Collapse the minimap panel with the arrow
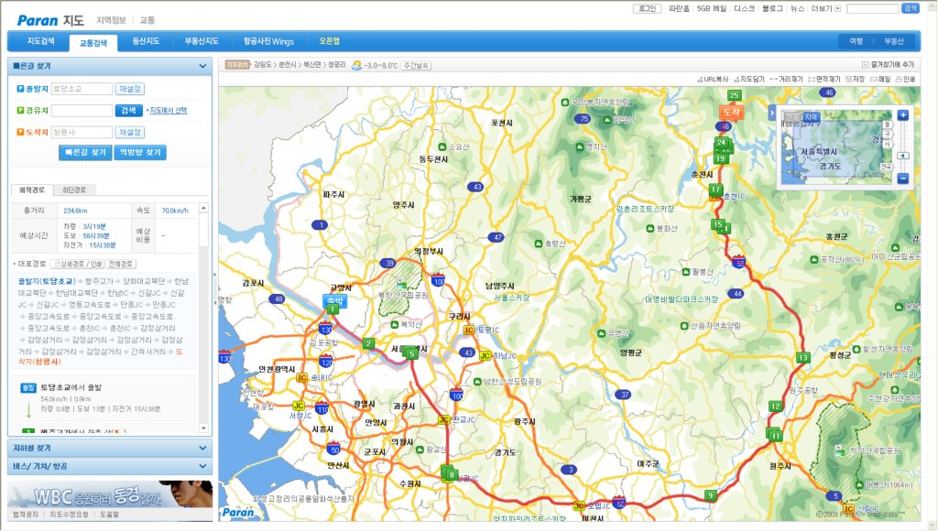Image resolution: width=938 pixels, height=531 pixels. click(x=771, y=113)
